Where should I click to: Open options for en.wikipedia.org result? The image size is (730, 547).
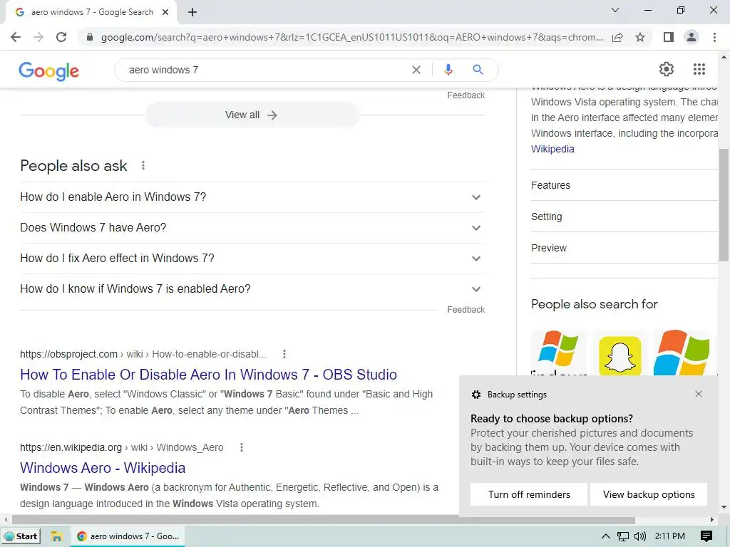pos(241,447)
